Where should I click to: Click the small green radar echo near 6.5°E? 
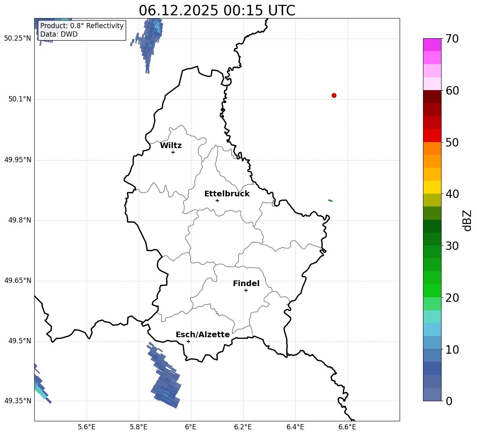[330, 200]
